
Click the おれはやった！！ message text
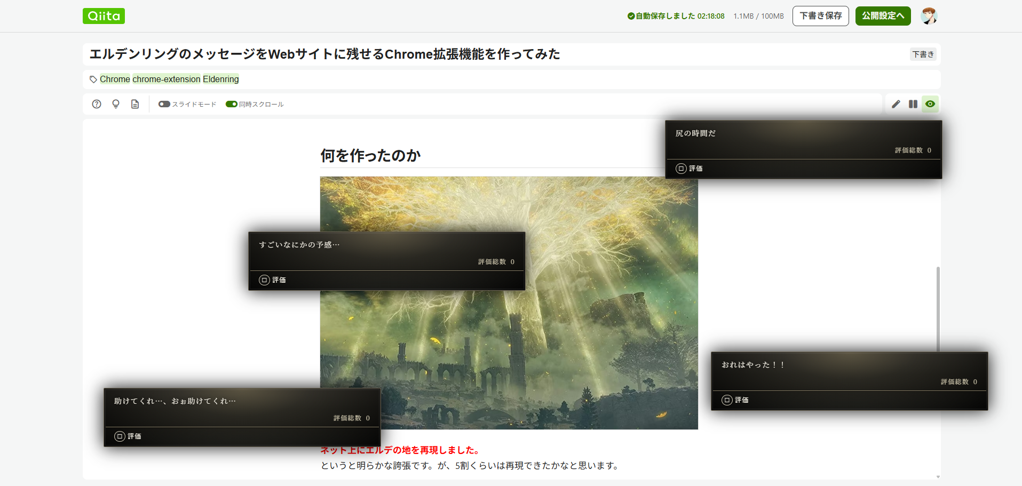(x=753, y=365)
